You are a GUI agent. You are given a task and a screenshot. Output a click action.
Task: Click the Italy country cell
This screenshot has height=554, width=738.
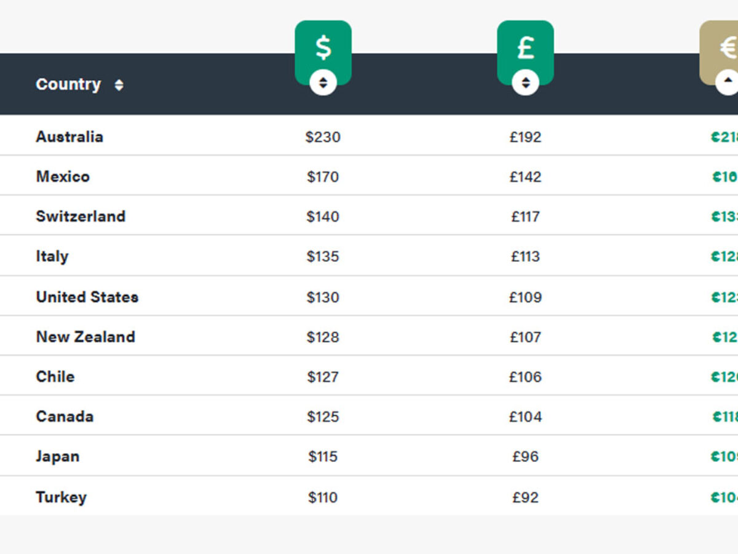[52, 257]
